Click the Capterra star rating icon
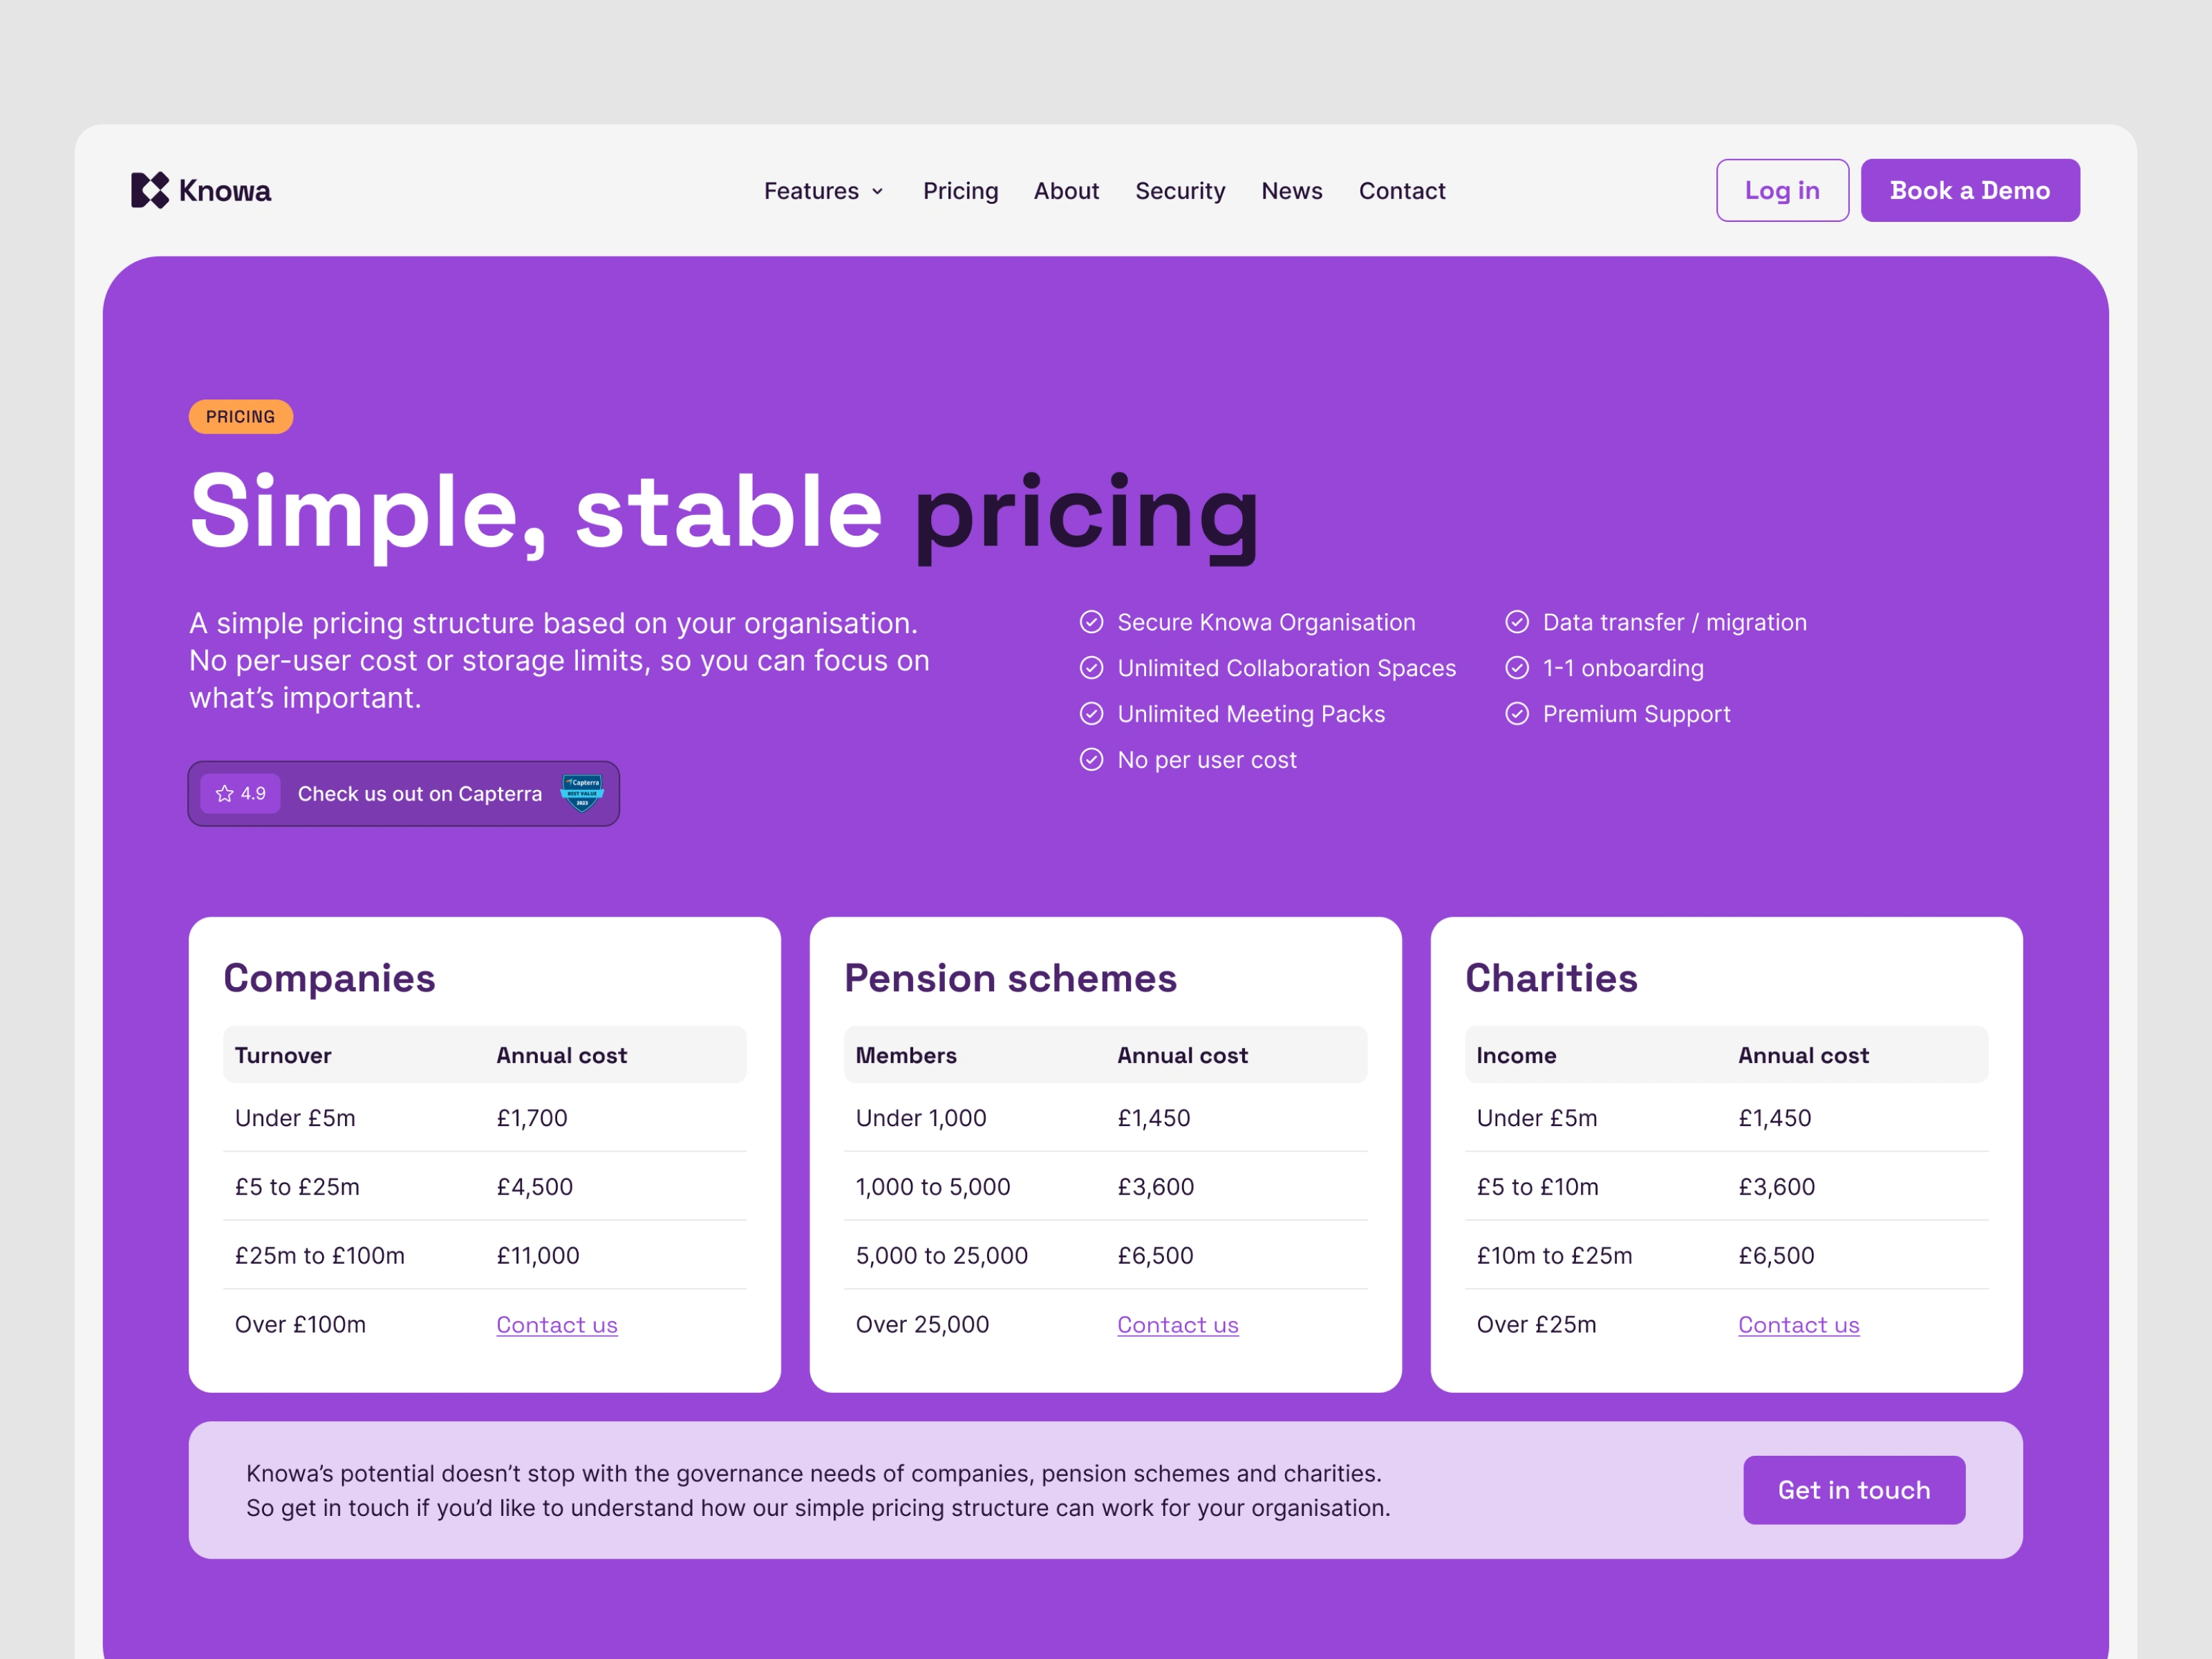2212x1659 pixels. [225, 794]
